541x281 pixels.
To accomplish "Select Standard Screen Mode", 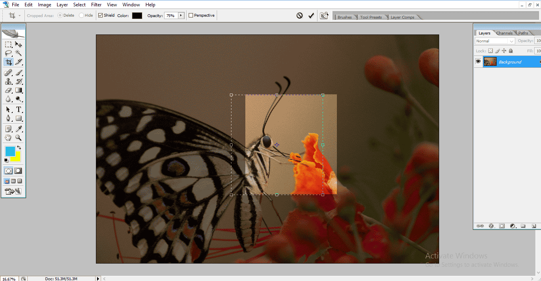I will click(7, 181).
